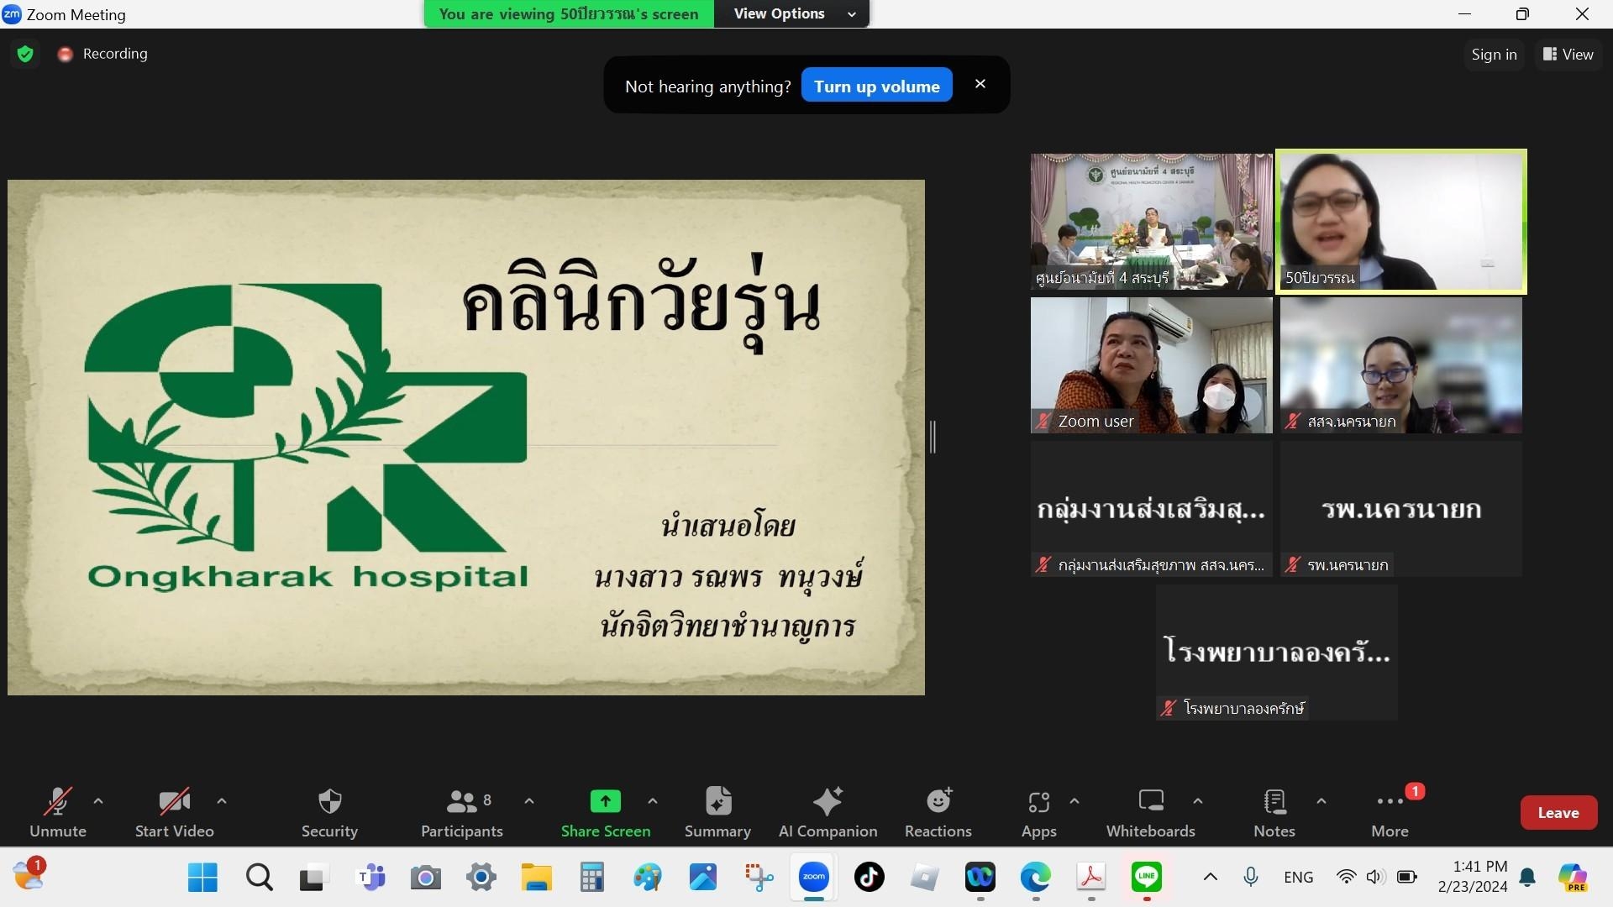Click the Unmute microphone icon

57,802
